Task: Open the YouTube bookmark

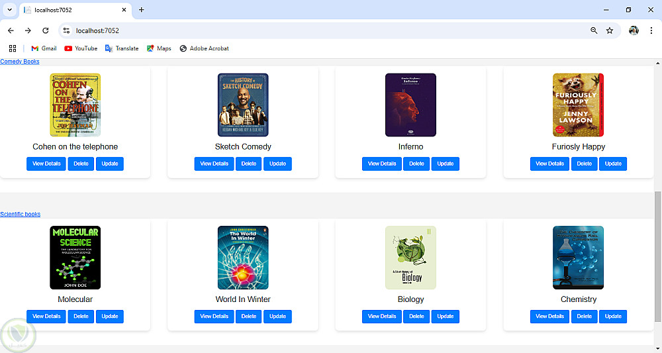Action: tap(81, 48)
